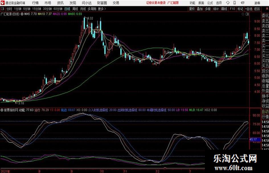Expand the round arrow beside 股票指标网 indicator

click(2, 110)
